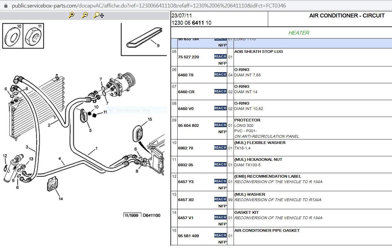This screenshot has width=392, height=248.
Task: Select part number 6460 CR
Action: tap(186, 92)
